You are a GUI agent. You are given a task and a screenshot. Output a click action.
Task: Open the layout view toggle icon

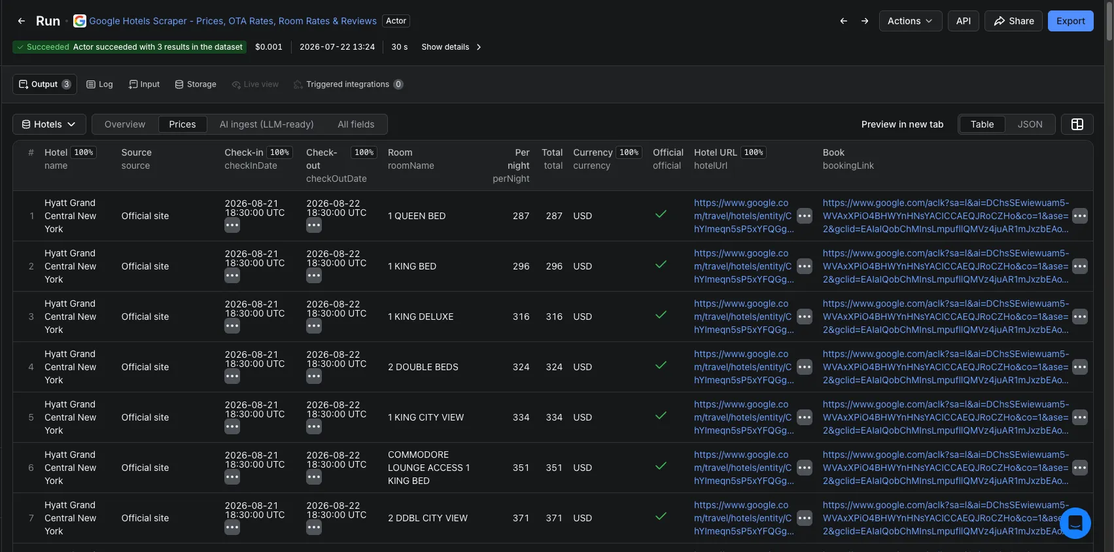(x=1077, y=124)
